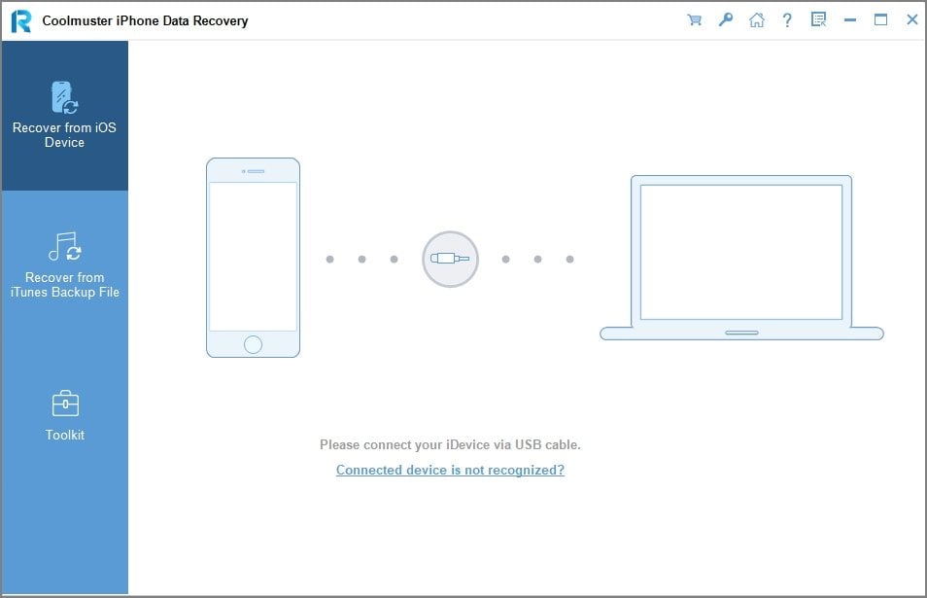Click the home icon in the toolbar

coord(757,19)
